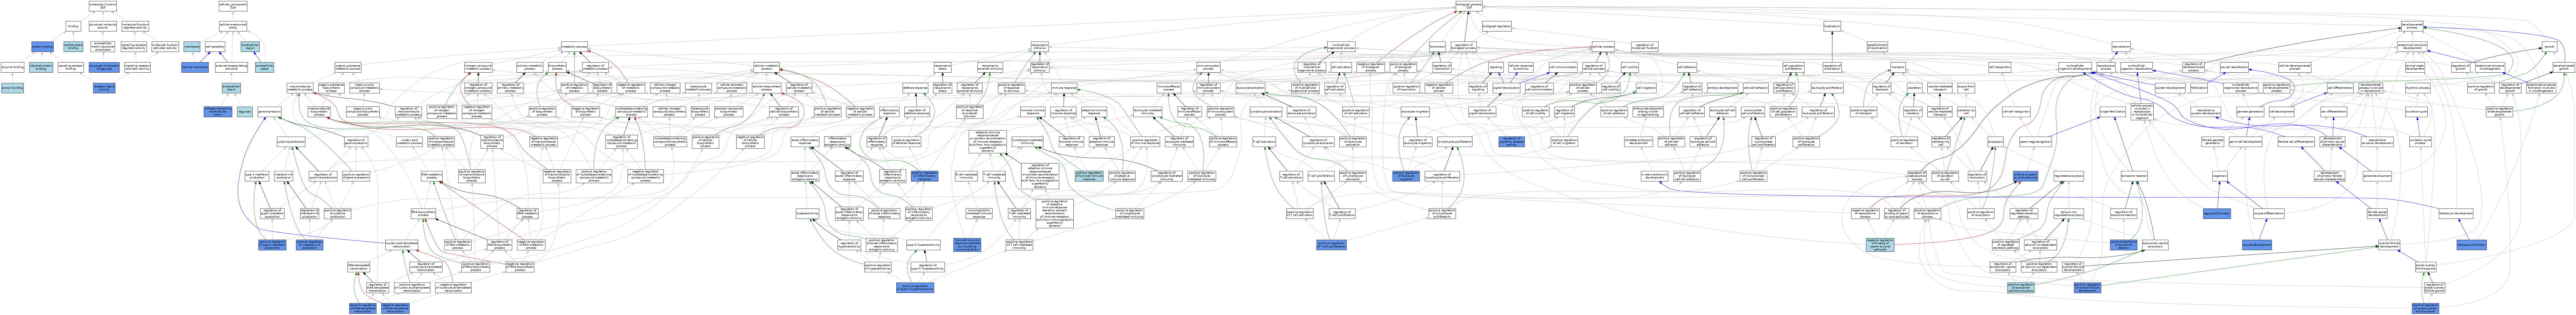The width and height of the screenshot is (2576, 315).
Task: Click the "DNA-templated transcription" node
Action: tap(359, 267)
